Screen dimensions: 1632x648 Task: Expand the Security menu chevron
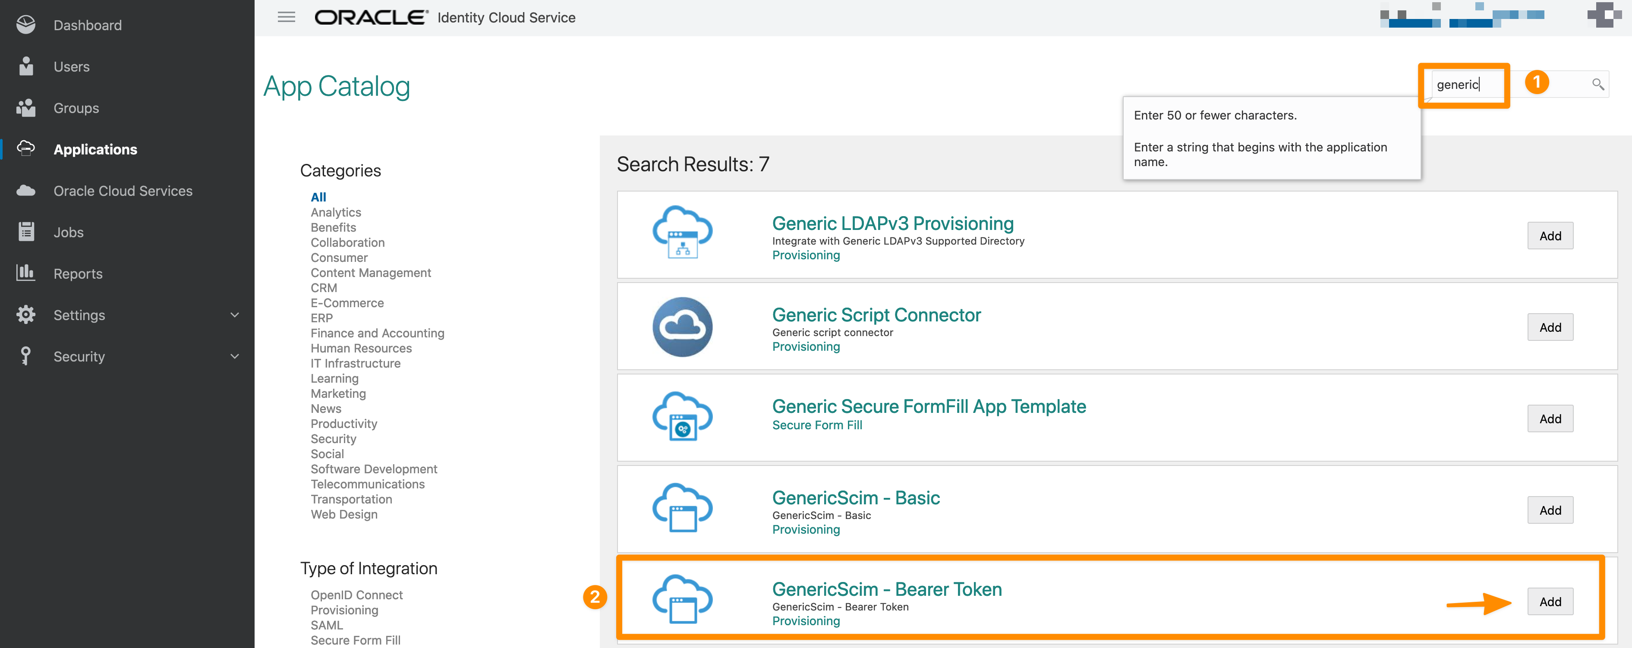(234, 356)
